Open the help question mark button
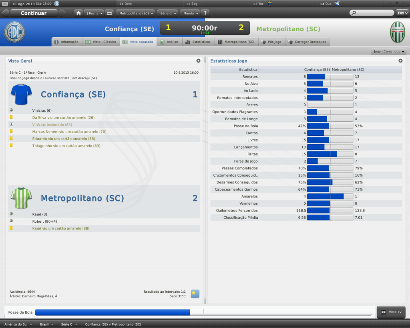The height and width of the screenshot is (328, 410). coord(205,13)
